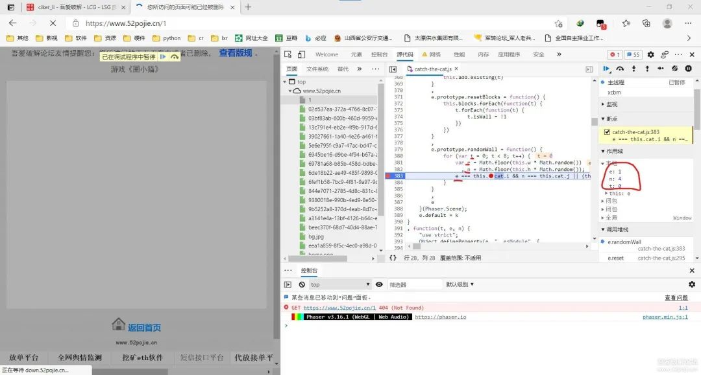
Task: Switch to the 网络 network tab
Action: pyautogui.click(x=430, y=54)
